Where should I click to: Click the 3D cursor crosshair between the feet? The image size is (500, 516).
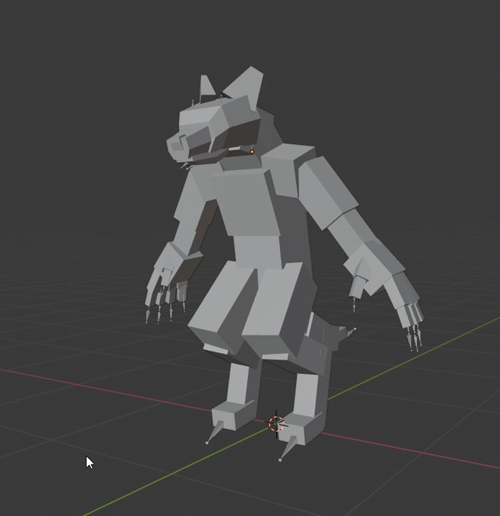point(276,424)
